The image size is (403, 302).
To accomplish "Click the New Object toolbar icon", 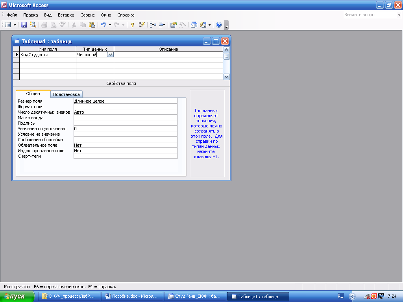I will [203, 25].
